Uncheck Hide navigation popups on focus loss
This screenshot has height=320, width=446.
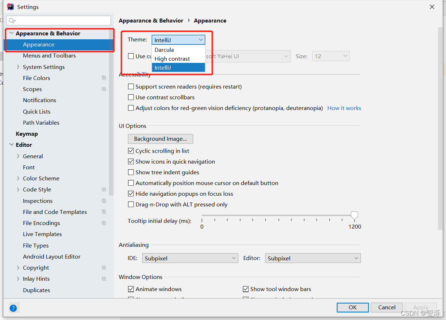pyautogui.click(x=131, y=194)
